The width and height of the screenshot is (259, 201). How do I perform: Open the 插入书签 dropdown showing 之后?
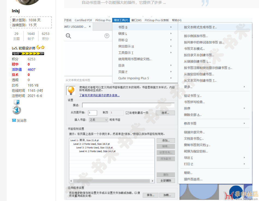tap(99, 120)
